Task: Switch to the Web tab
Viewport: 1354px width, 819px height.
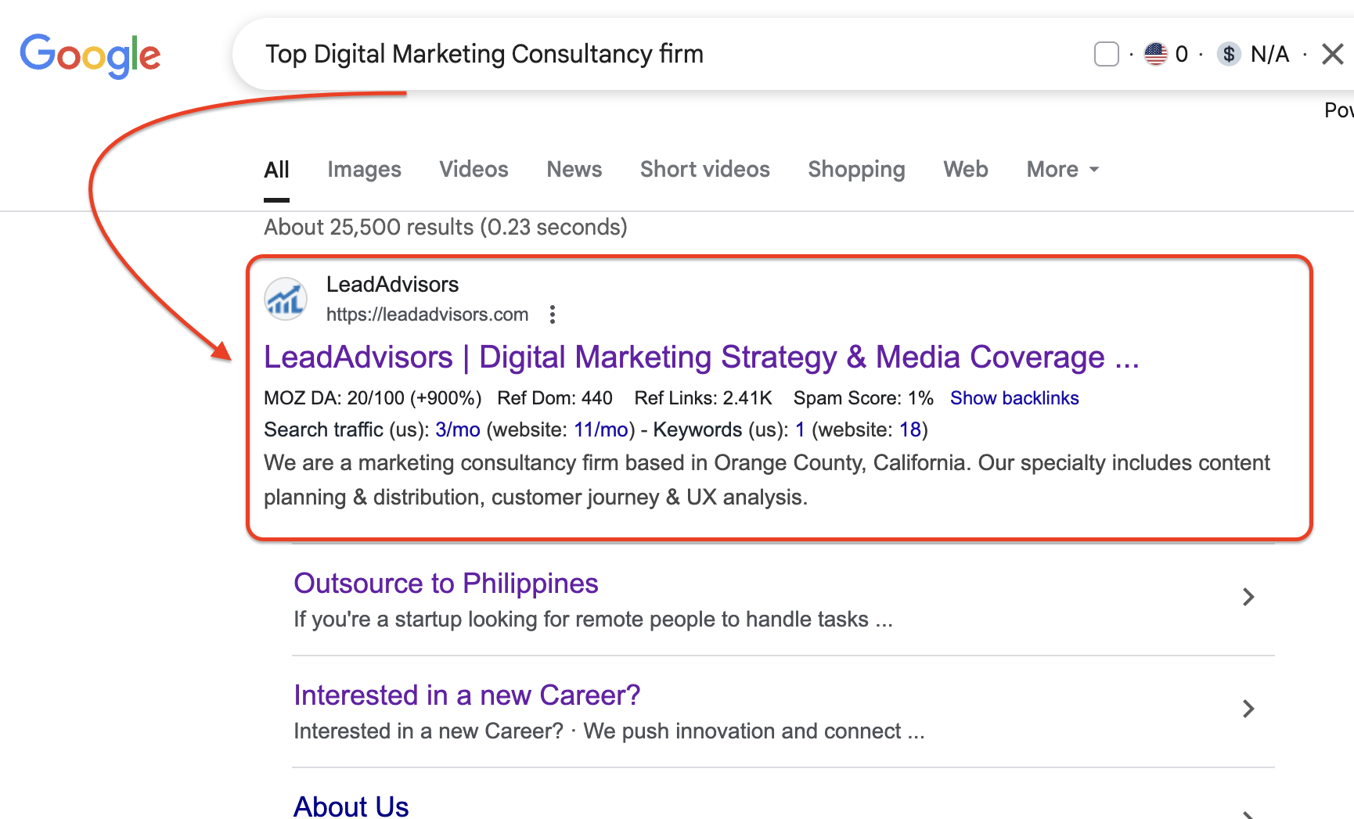Action: (x=966, y=170)
